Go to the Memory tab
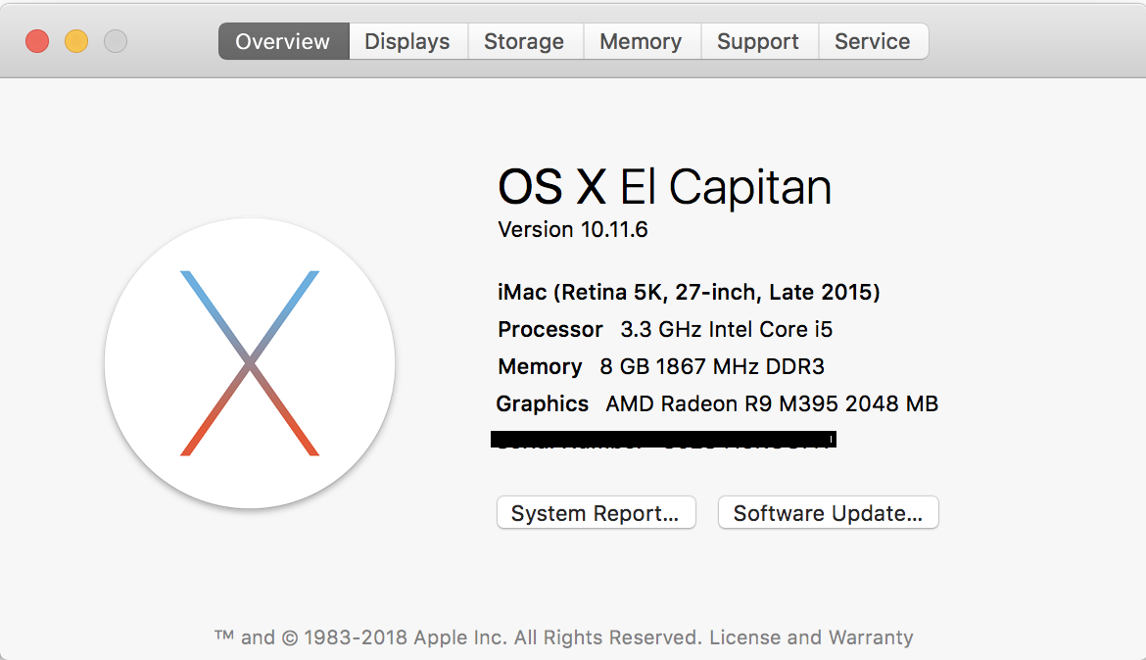The height and width of the screenshot is (660, 1146). [x=641, y=41]
